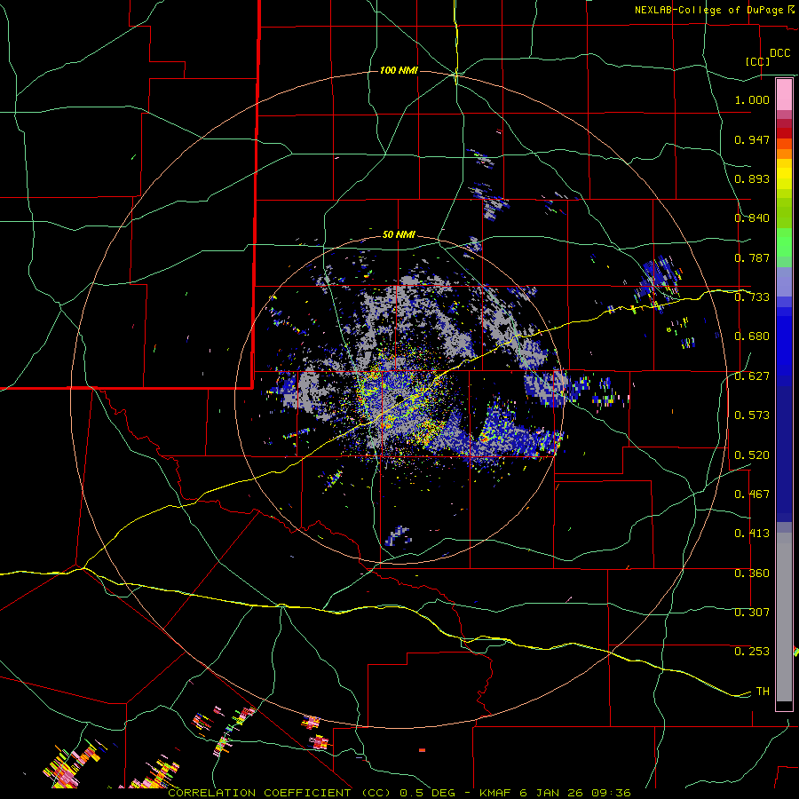
Task: Pick the 0.413 scale value
Action: click(x=752, y=534)
